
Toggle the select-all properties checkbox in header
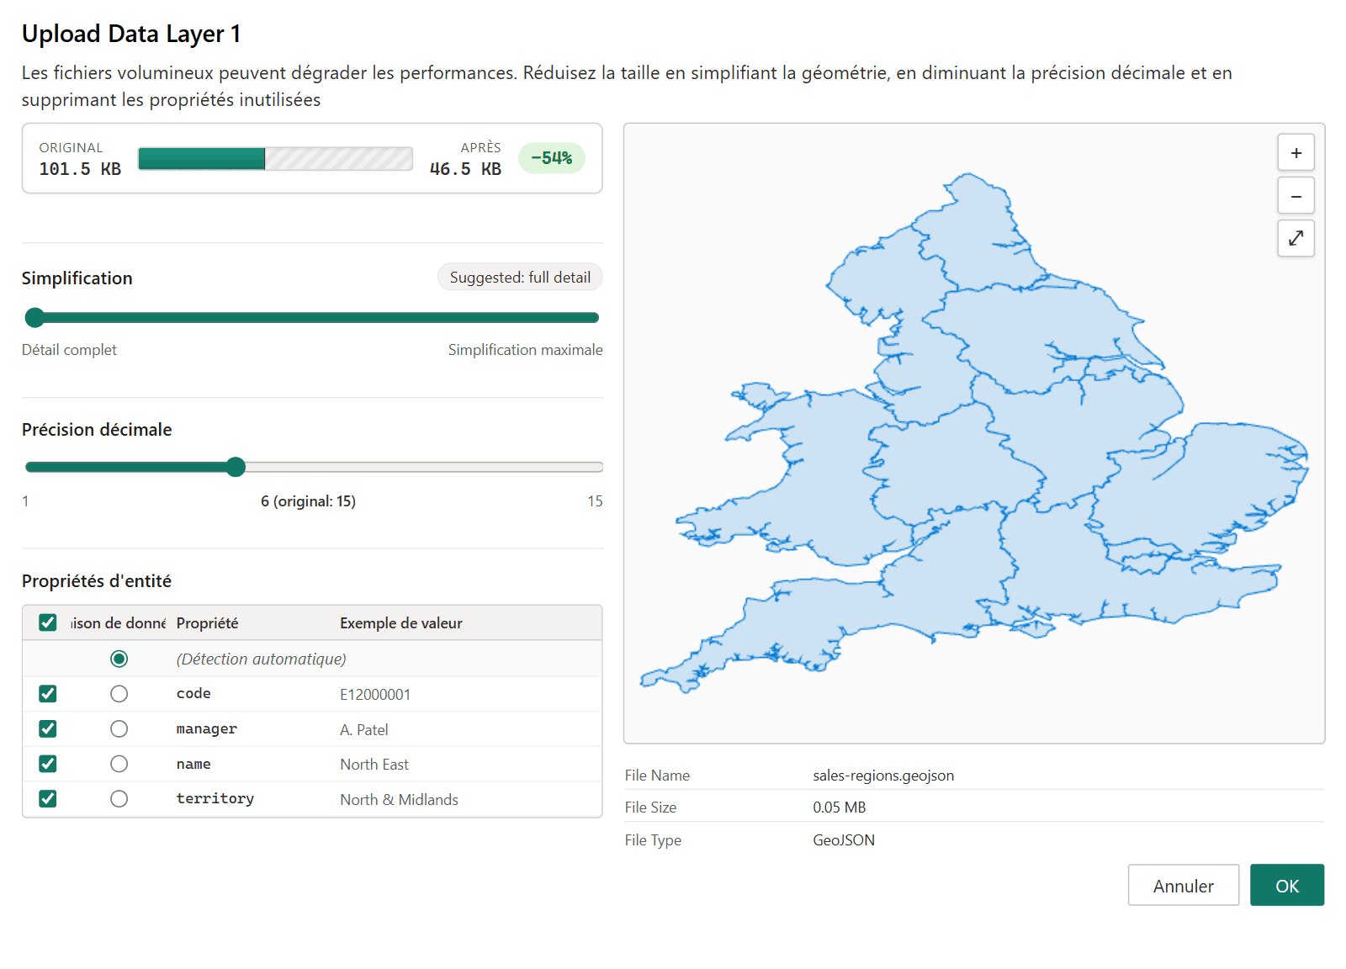(48, 622)
